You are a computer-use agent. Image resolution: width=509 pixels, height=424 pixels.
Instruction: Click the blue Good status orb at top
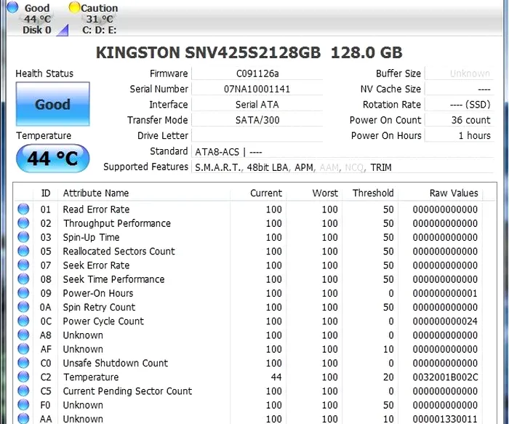coord(12,7)
